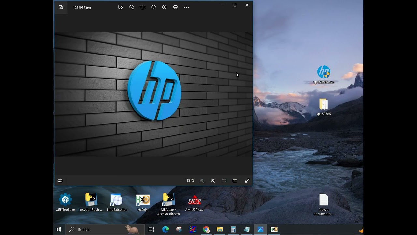Switch to the Photos app taskbar button
Viewport: 417px width, 235px height.
[x=260, y=229]
